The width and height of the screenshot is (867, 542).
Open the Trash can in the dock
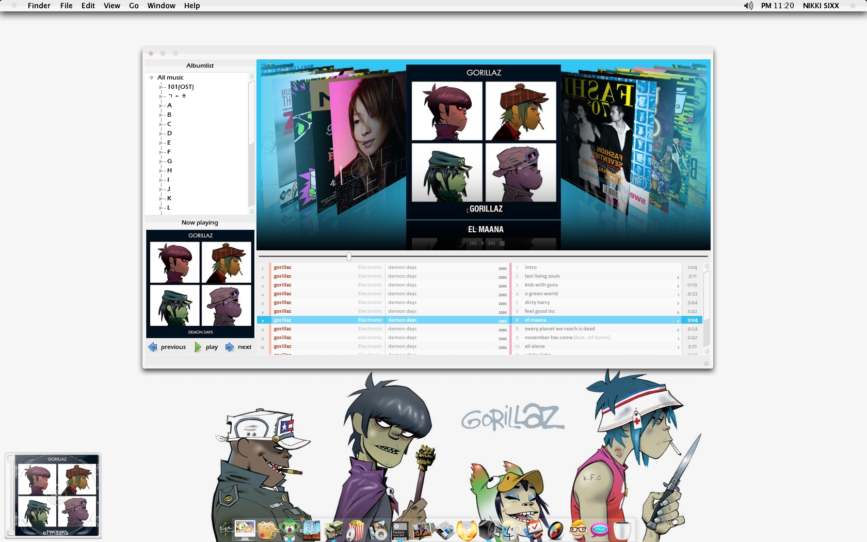622,530
